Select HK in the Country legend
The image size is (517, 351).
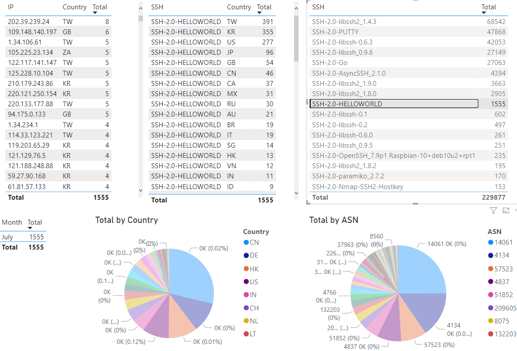254,269
